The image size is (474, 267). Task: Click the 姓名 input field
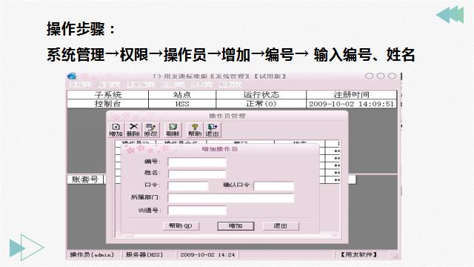[x=197, y=174]
